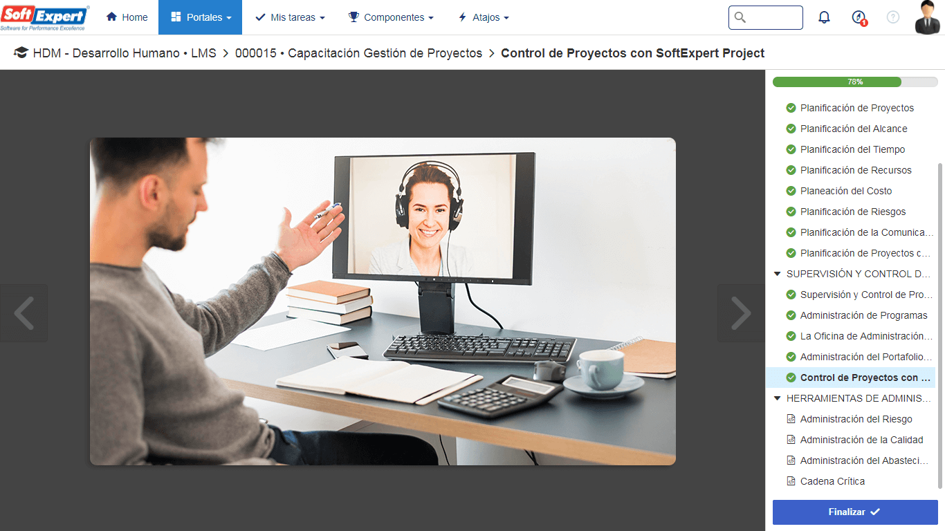Open lesson Planificación de Riesgos
The image size is (945, 531).
coord(853,212)
